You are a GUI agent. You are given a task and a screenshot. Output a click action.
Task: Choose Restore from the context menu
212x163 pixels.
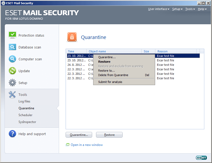tap(124, 62)
